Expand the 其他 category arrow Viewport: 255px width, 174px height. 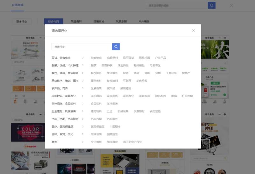coord(83,142)
